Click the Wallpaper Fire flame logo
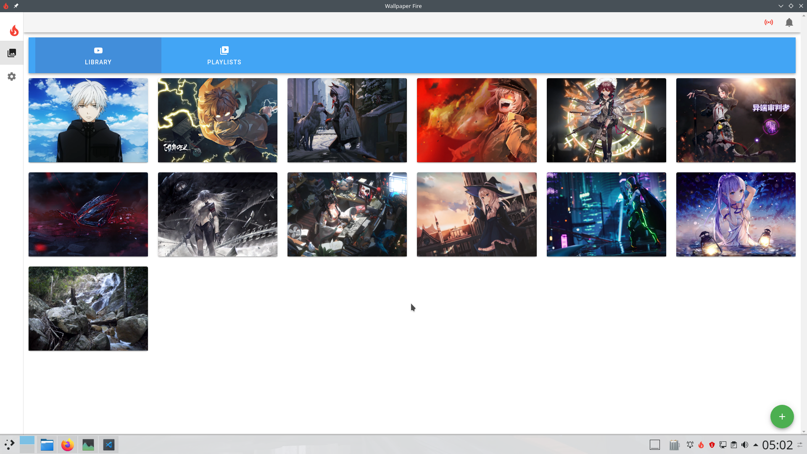Screen dimensions: 807x454 tap(14, 30)
